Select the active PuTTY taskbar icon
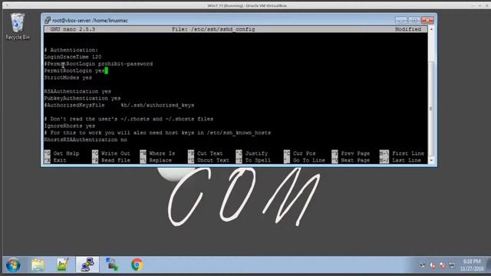Viewport: 491px width, 276px height. [87, 264]
